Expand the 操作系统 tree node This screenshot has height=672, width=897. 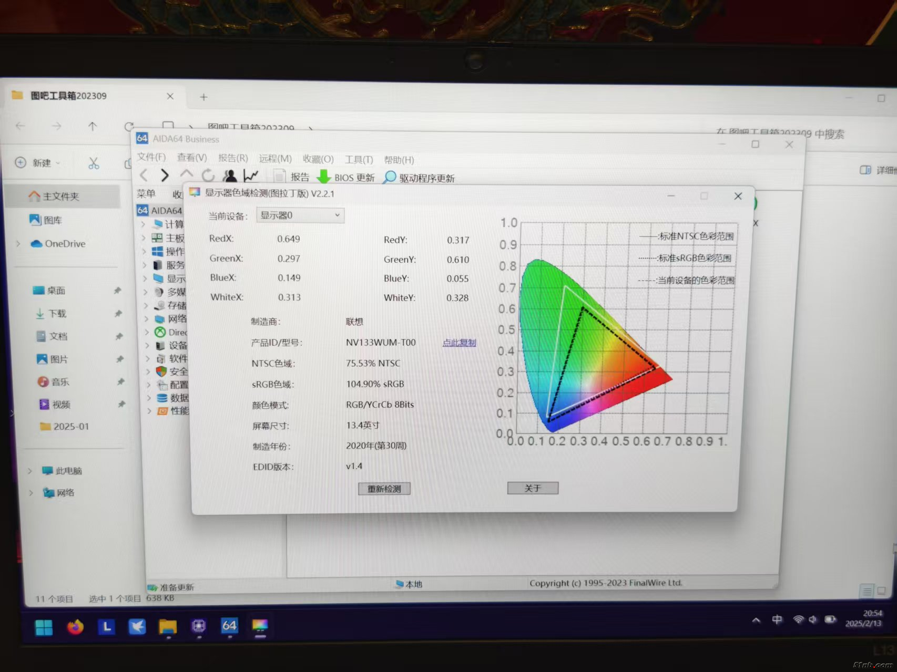point(144,251)
